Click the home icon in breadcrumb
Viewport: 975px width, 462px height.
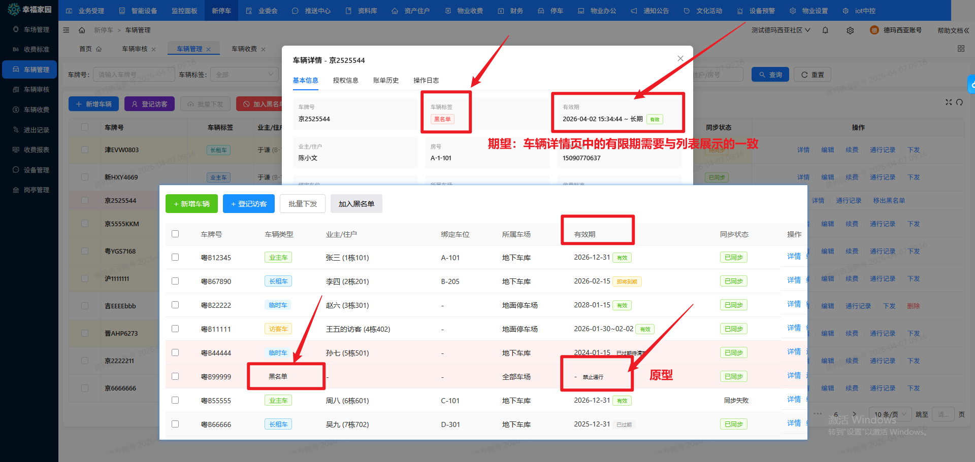coord(82,30)
